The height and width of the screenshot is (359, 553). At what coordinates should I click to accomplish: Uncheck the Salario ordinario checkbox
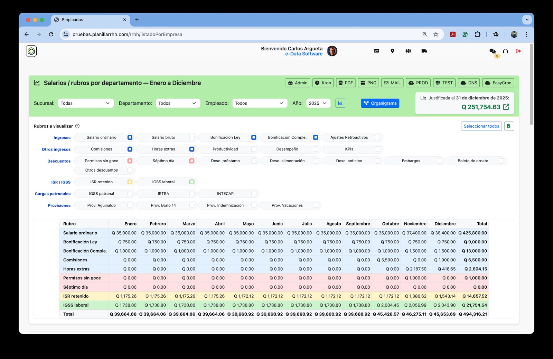pyautogui.click(x=130, y=137)
